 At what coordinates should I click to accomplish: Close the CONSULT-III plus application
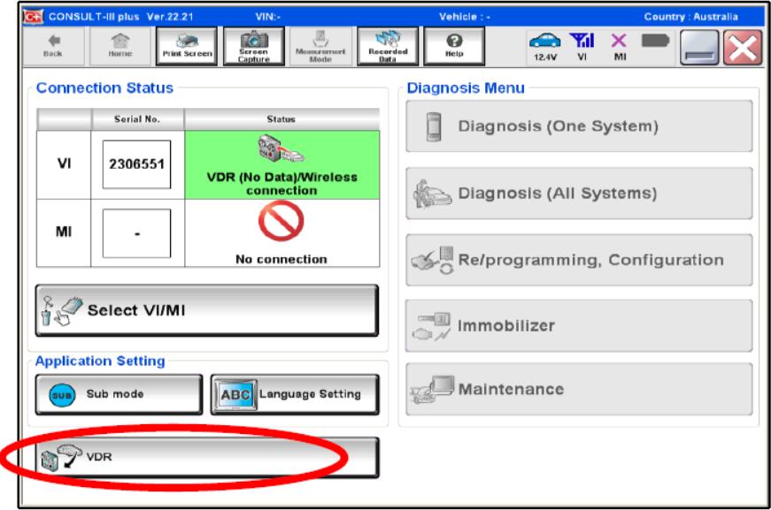coord(743,47)
